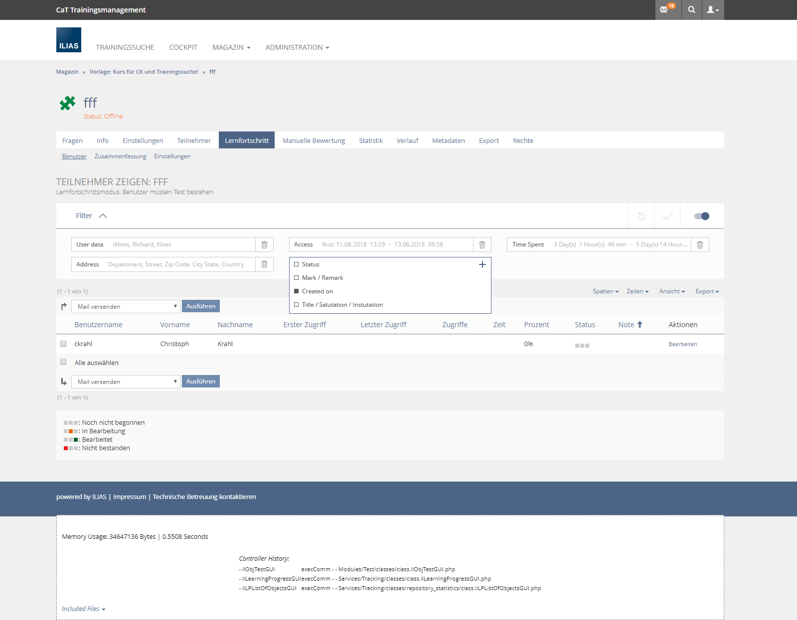Image resolution: width=797 pixels, height=620 pixels.
Task: Apply filter using the checkmark icon
Action: (667, 216)
